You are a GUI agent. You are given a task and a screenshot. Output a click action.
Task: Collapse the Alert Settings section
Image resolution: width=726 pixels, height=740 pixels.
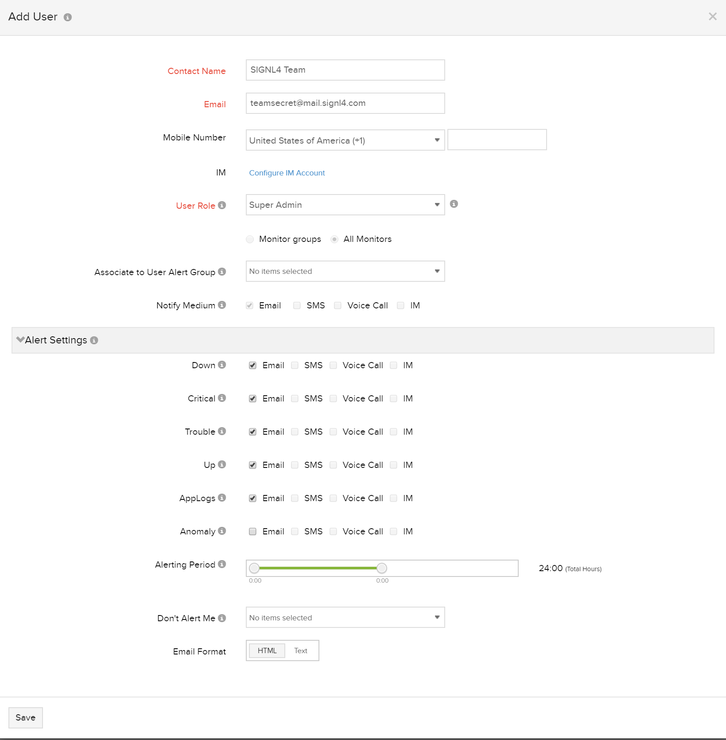pyautogui.click(x=20, y=340)
